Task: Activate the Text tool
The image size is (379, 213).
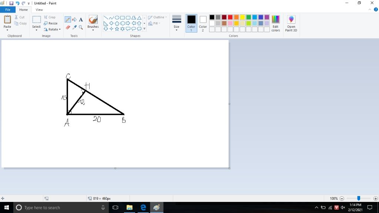Action: pyautogui.click(x=81, y=20)
